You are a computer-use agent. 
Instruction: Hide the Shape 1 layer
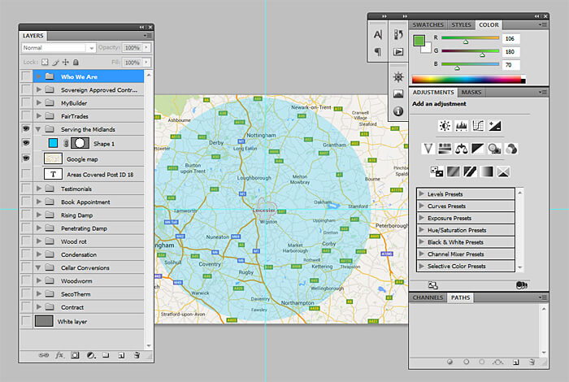click(x=26, y=144)
